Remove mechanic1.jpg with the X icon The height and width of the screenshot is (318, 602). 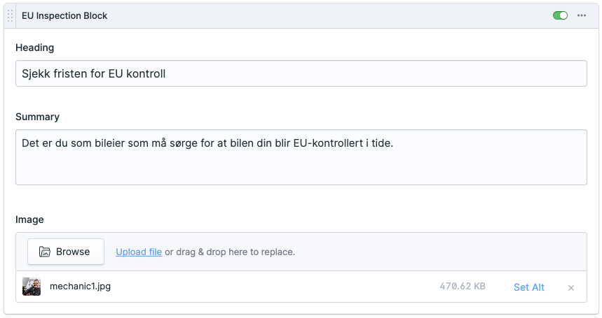(571, 288)
